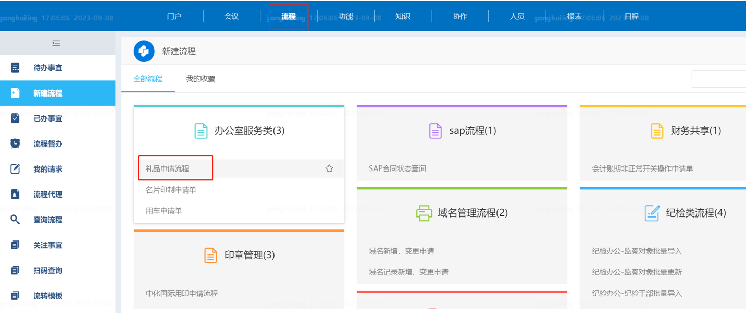
Task: Open the 门户 top menu
Action: click(175, 16)
